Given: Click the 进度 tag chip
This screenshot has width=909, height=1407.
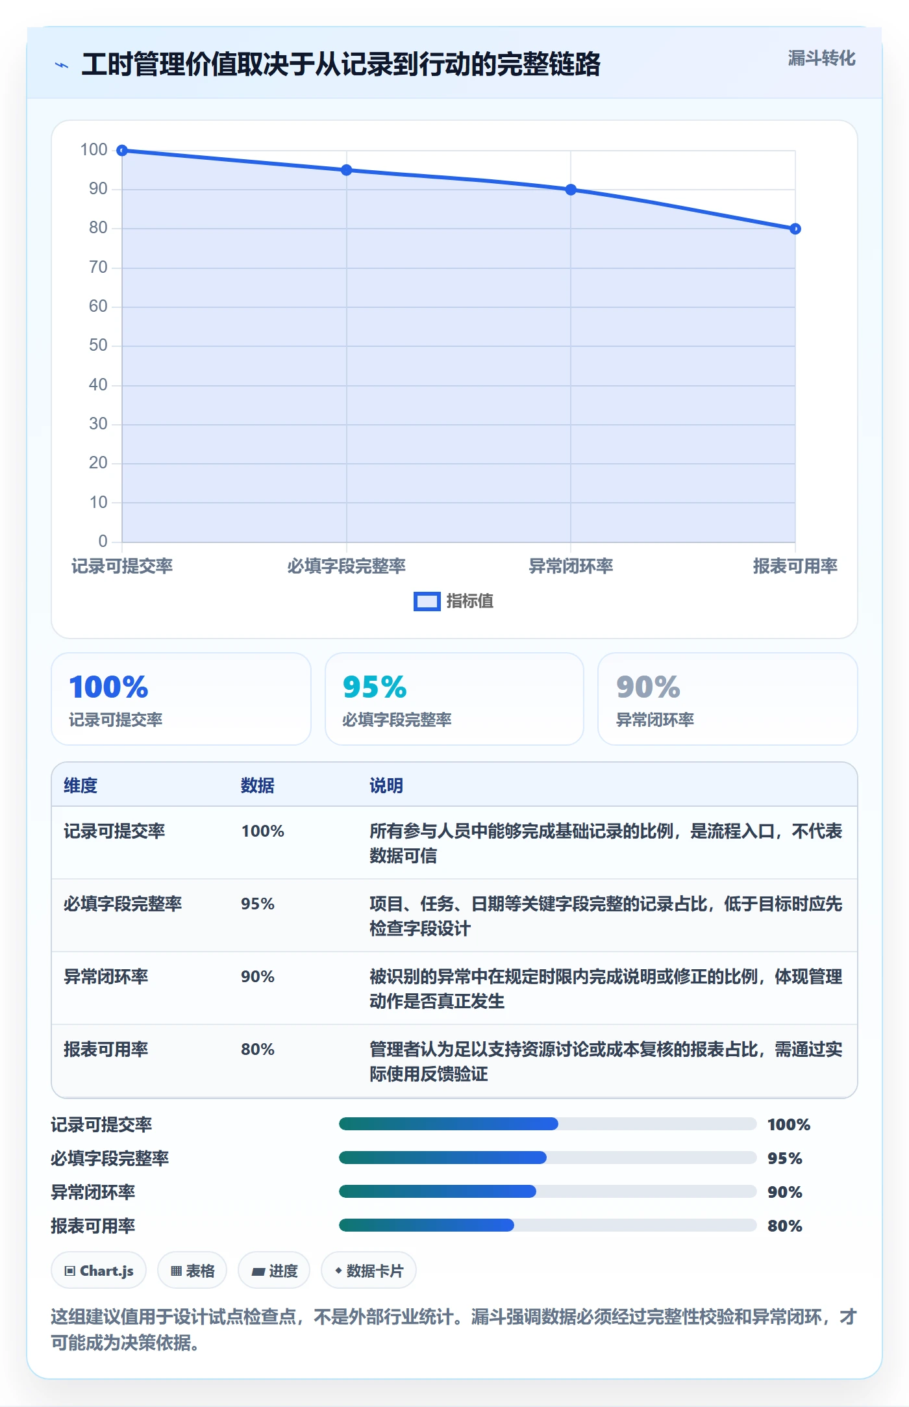Looking at the screenshot, I should 274,1270.
